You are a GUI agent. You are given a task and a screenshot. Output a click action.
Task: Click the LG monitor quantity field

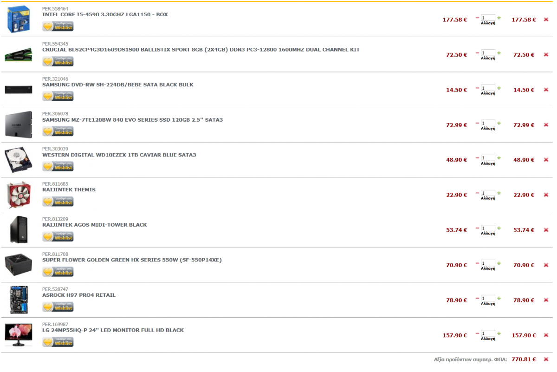(x=488, y=333)
